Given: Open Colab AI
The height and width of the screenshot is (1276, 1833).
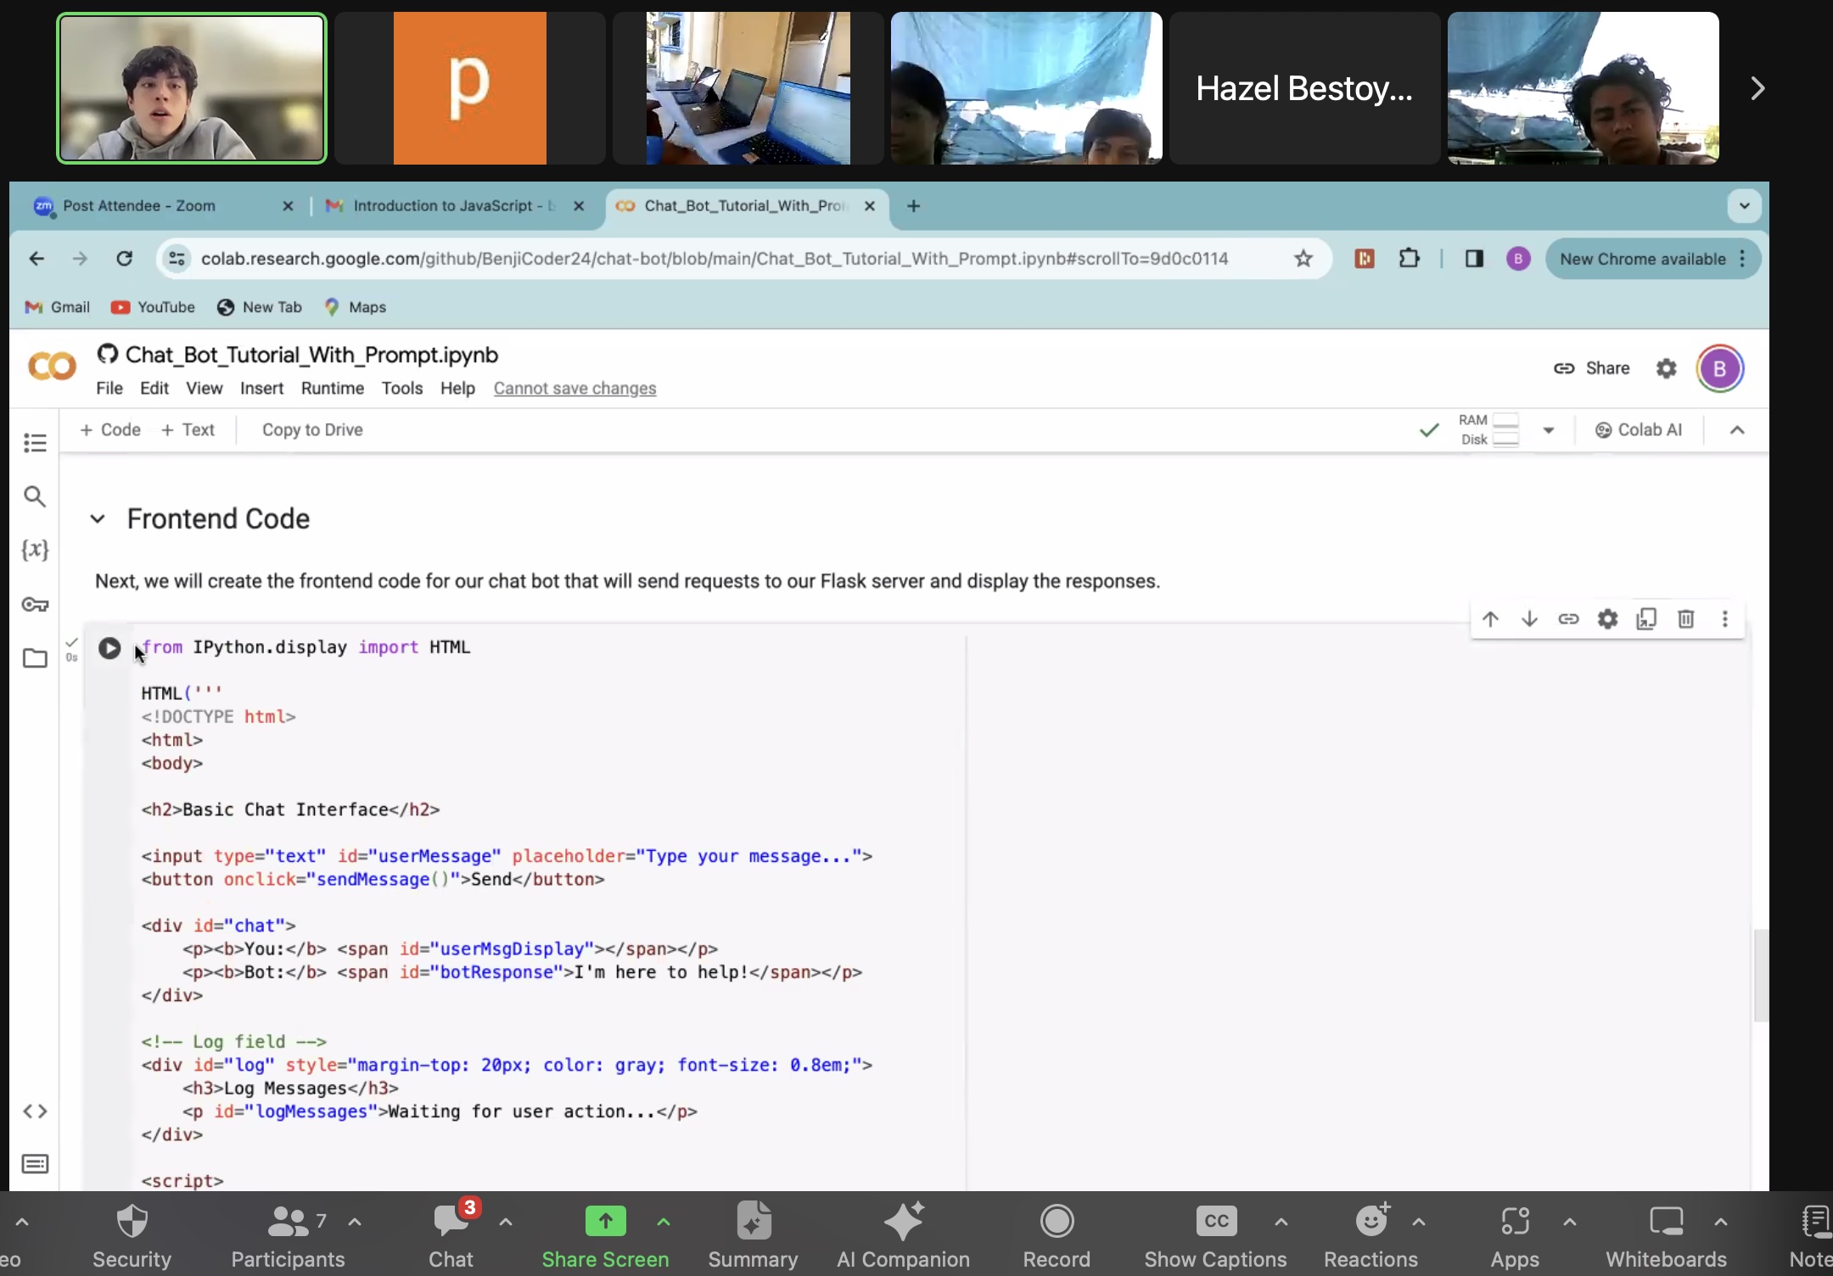Looking at the screenshot, I should [1638, 429].
